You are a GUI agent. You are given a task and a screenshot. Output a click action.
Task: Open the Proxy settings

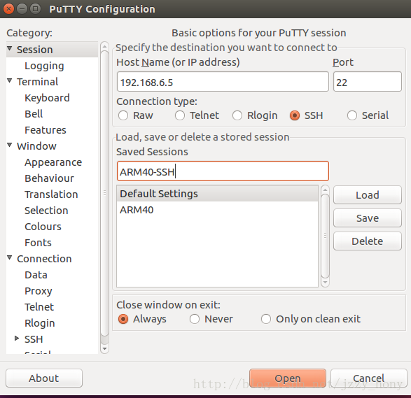click(39, 291)
